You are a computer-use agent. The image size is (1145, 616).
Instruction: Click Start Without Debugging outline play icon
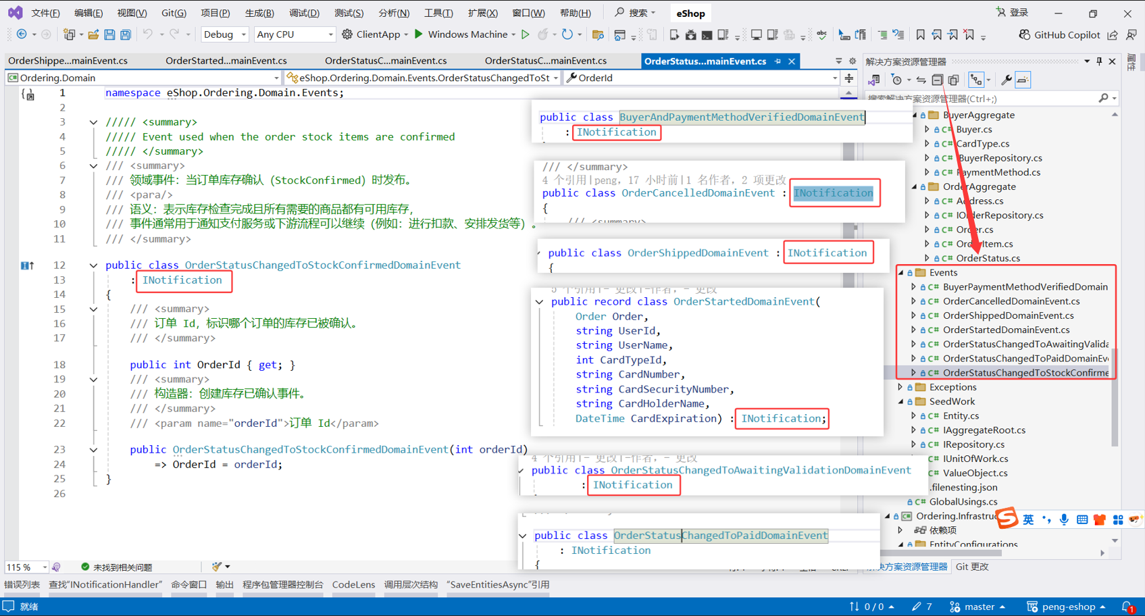[x=526, y=34]
